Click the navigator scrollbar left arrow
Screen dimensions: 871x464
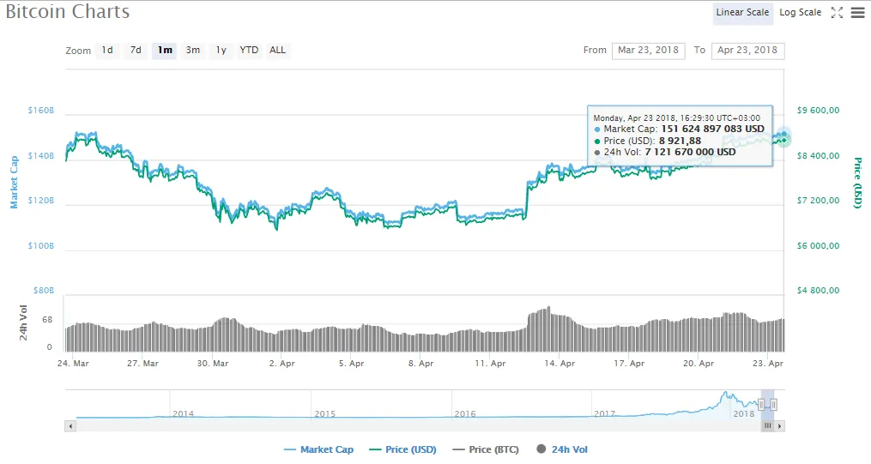pos(70,425)
